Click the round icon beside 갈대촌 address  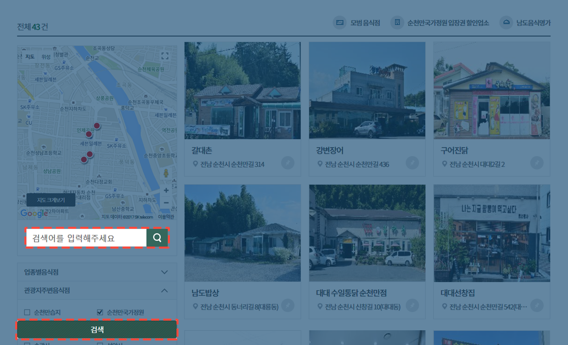(288, 163)
